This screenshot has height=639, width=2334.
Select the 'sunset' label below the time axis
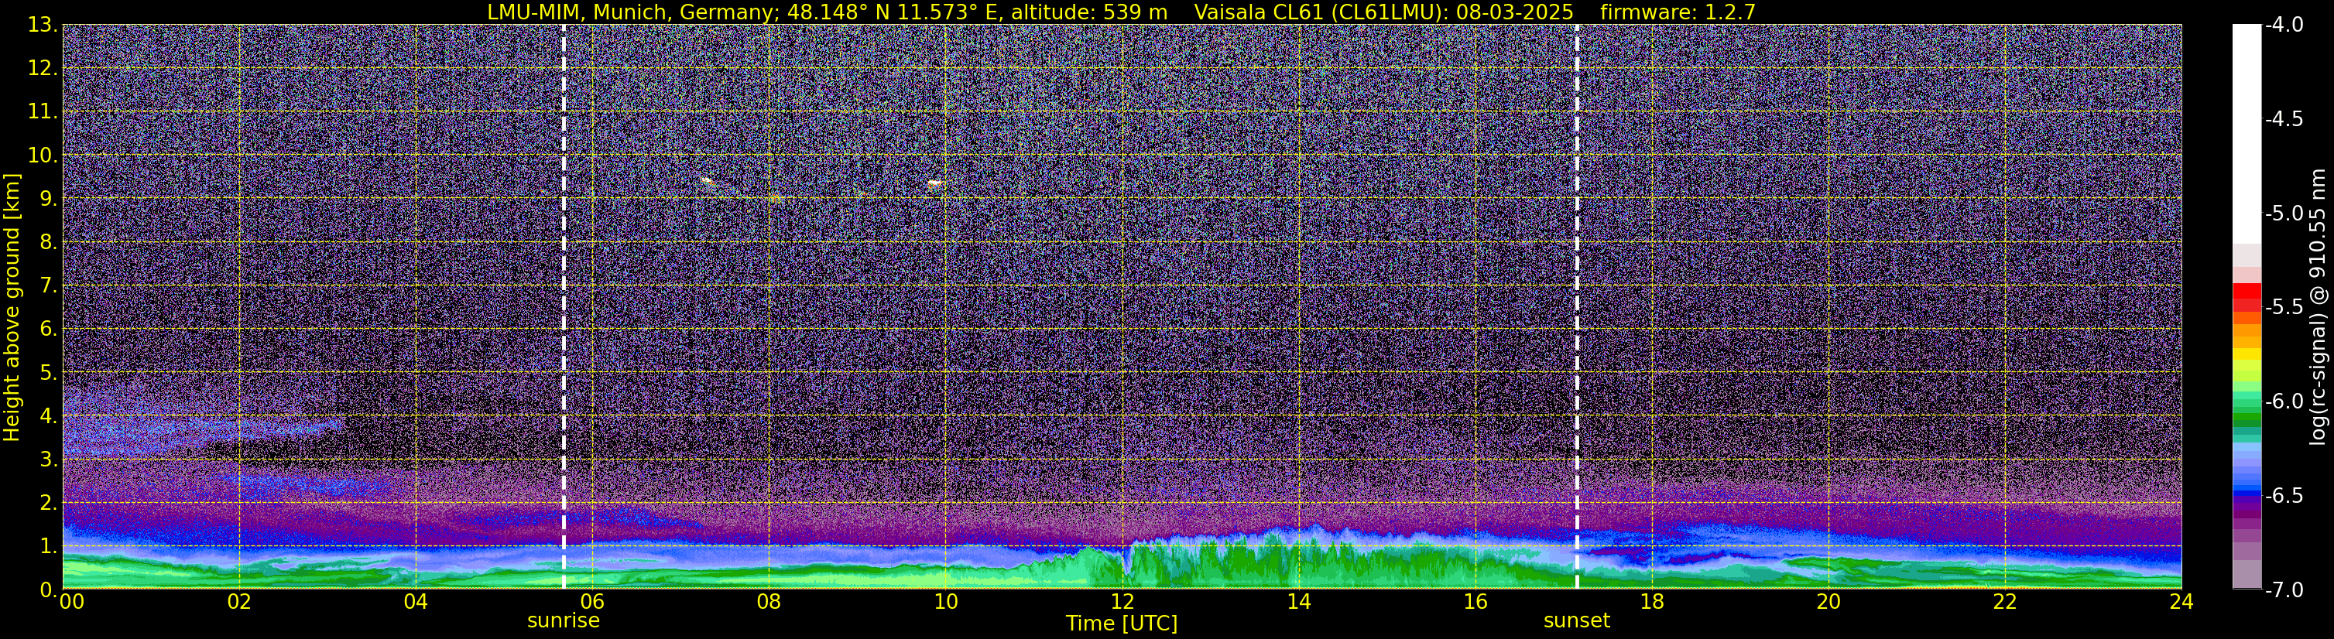click(1577, 621)
